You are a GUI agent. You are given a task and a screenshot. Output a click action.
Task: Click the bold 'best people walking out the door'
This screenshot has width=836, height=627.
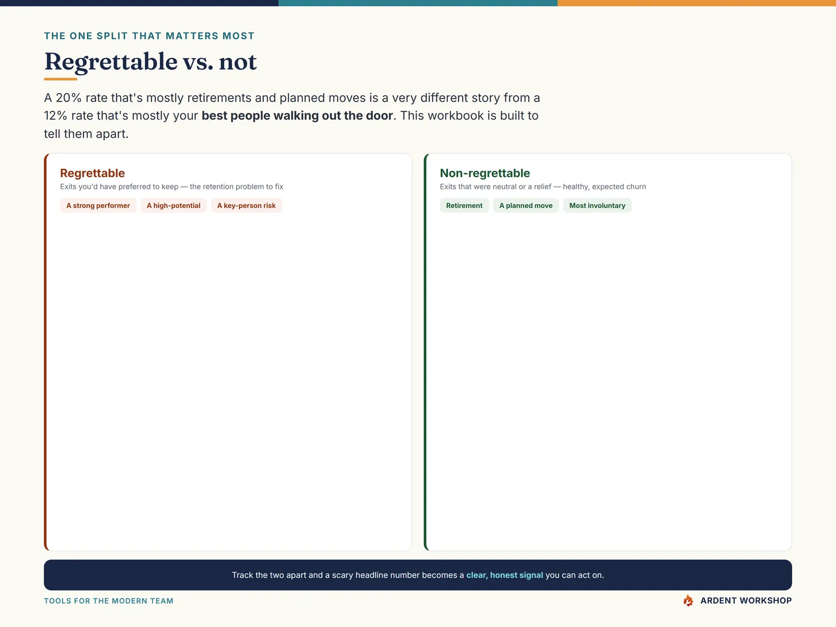pyautogui.click(x=297, y=115)
